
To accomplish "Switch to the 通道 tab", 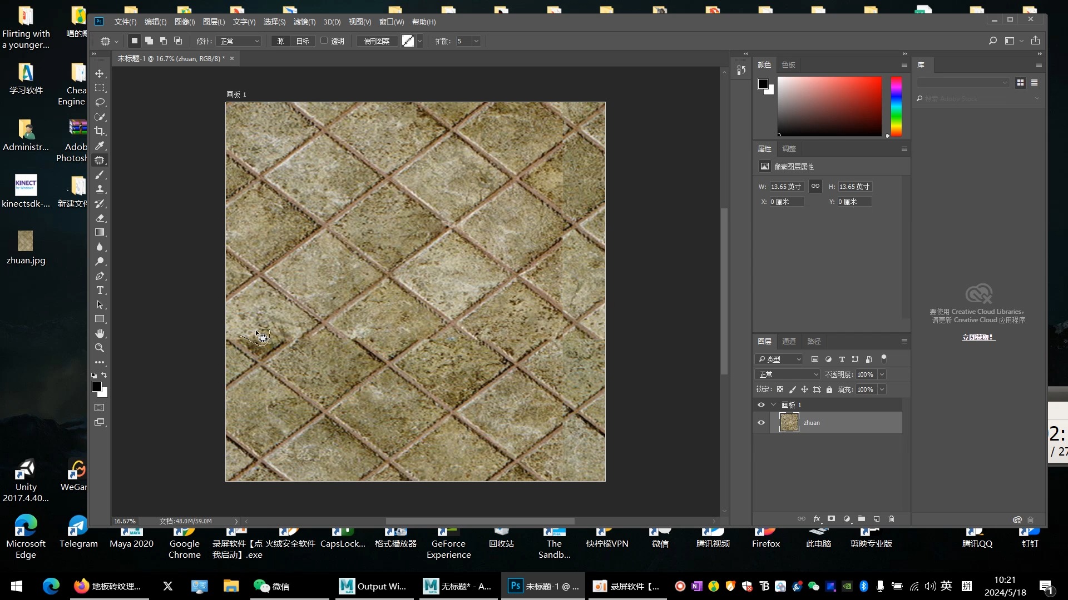I will [789, 341].
